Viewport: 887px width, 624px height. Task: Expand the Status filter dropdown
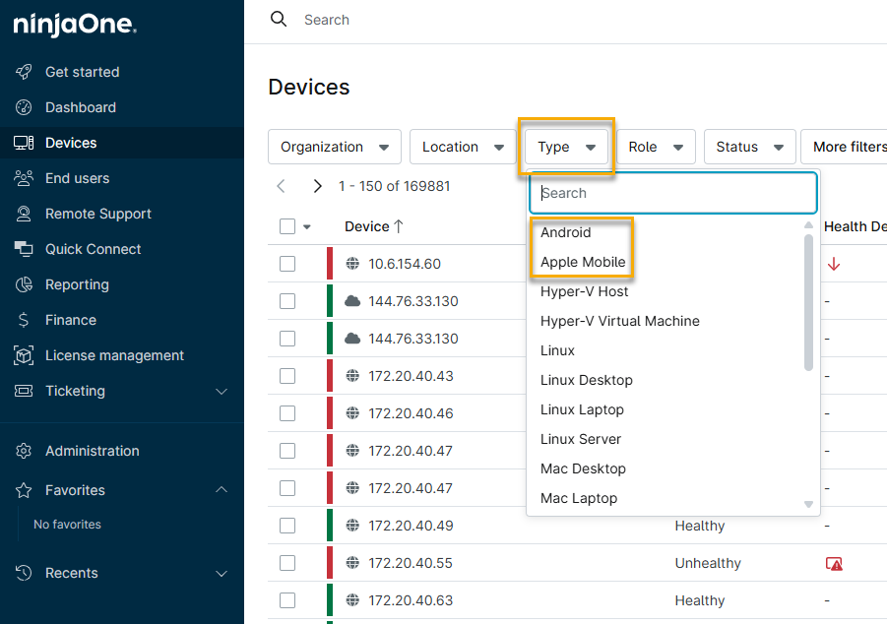(x=749, y=147)
